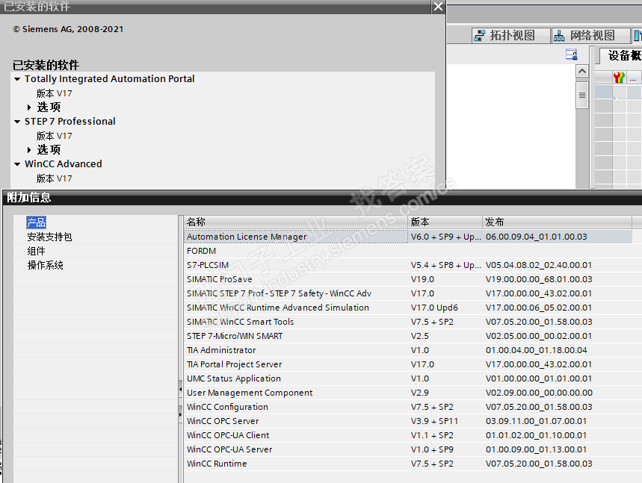The height and width of the screenshot is (483, 642).
Task: Click version V2.9 cell
Action: tap(420, 393)
